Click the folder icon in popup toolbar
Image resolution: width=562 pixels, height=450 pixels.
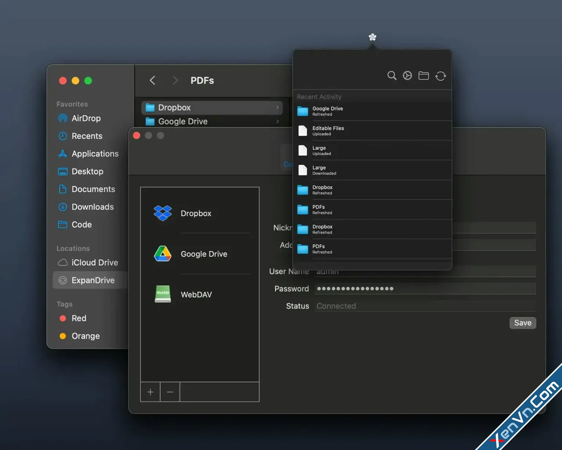coord(424,76)
